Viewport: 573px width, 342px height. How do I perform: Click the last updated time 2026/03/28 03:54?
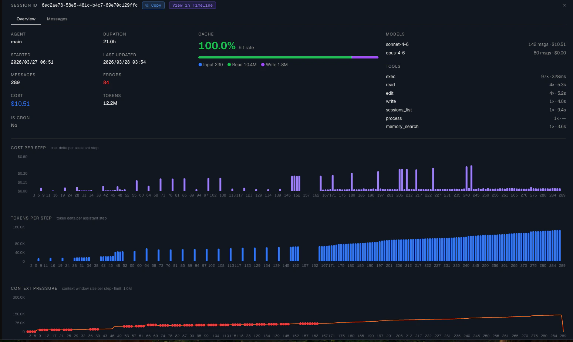click(124, 62)
